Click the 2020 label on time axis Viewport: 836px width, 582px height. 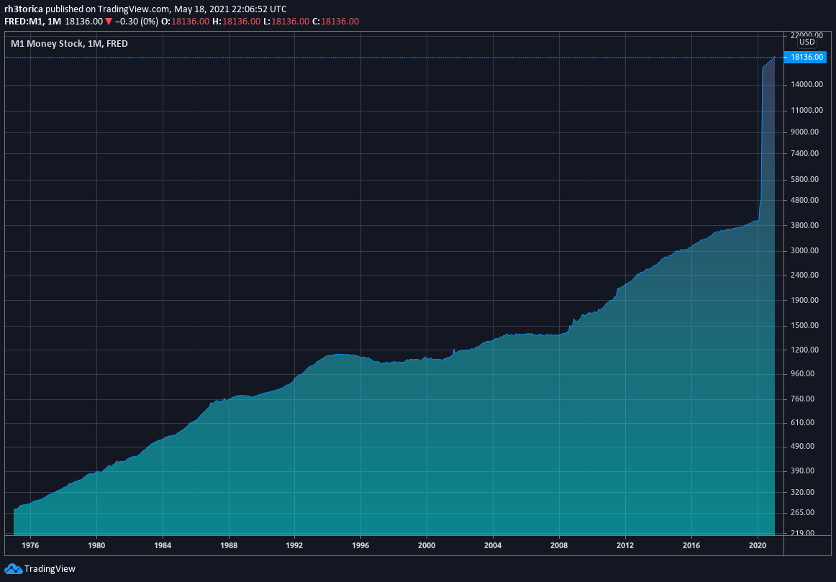pos(757,545)
